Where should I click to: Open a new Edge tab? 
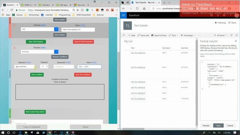pos(164,3)
